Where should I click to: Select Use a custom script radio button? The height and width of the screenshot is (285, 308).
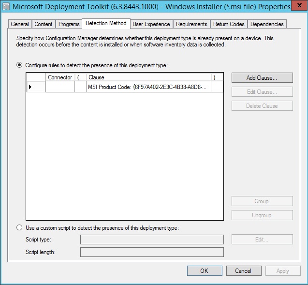[19, 228]
